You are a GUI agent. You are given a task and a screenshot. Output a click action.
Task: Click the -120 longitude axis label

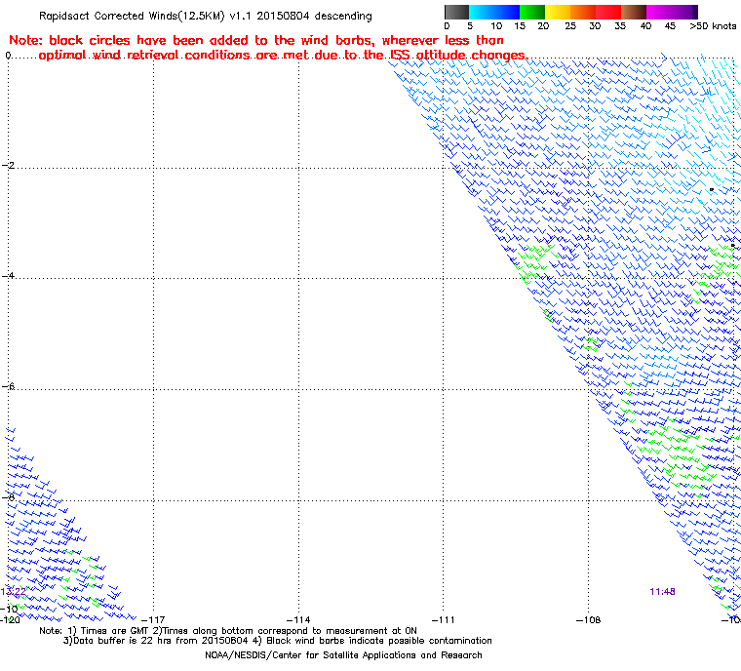coord(11,619)
